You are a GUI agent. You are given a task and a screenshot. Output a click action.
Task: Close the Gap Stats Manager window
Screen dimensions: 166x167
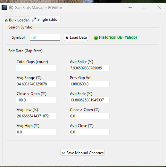tap(159, 7)
